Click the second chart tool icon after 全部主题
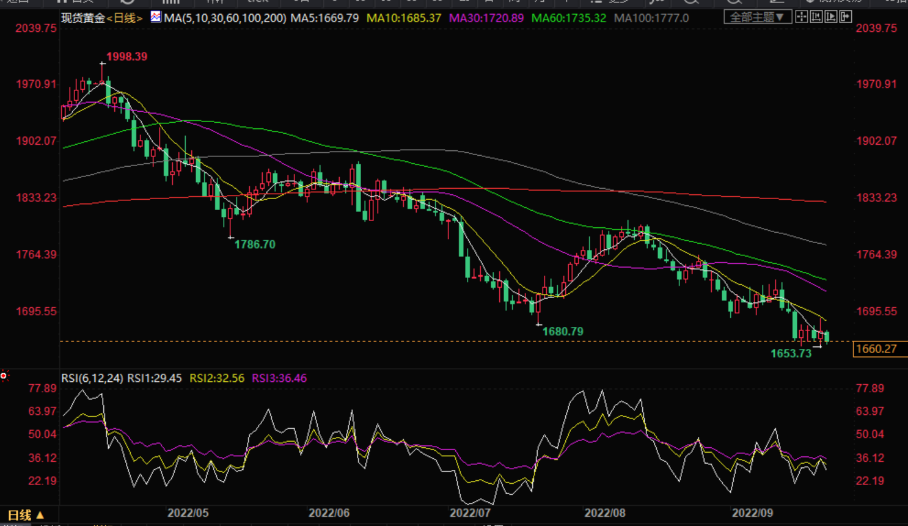908x526 pixels. pos(816,17)
